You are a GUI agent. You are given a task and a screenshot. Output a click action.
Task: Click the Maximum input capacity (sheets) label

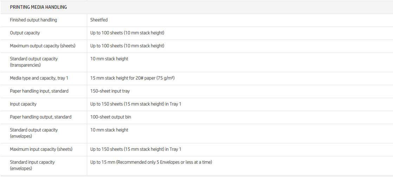point(41,149)
